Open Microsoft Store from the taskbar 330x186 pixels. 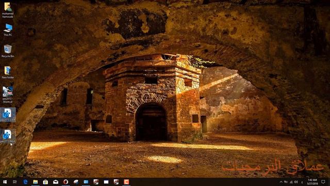coord(45,182)
